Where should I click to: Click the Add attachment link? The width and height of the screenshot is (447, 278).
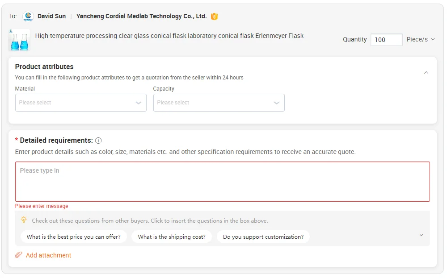[48, 255]
